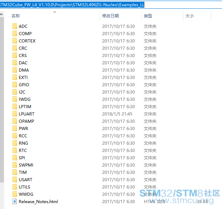Select the Release_Notes.html file name
Screen dimensions: 222x209
tap(38, 201)
